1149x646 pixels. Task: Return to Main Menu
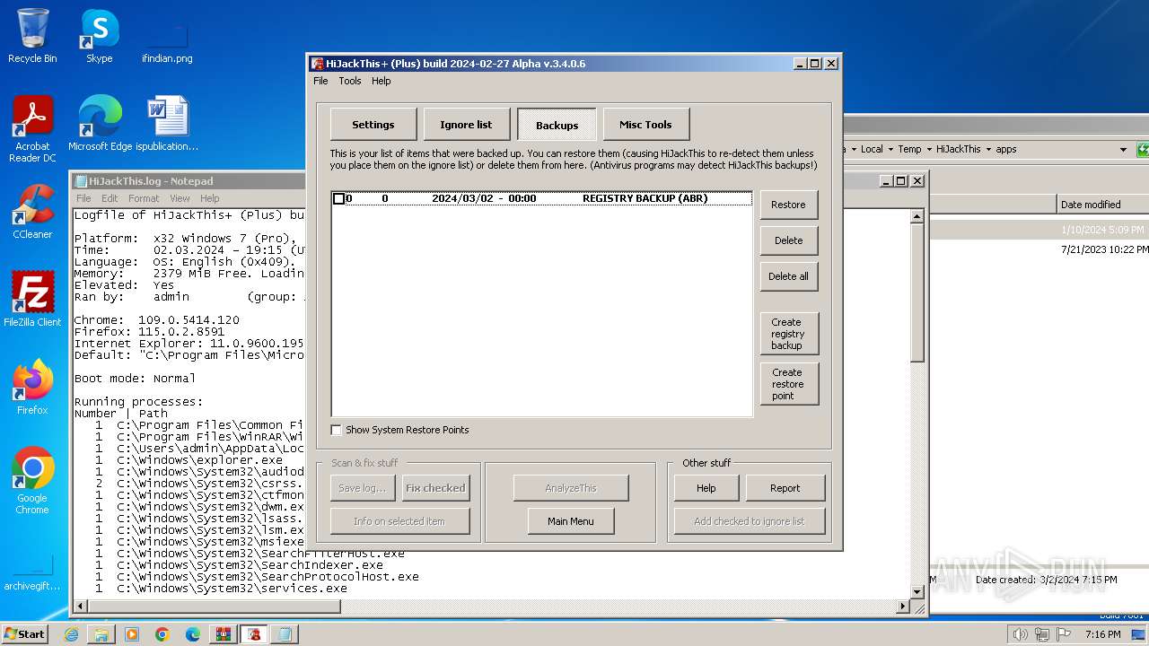coord(571,521)
